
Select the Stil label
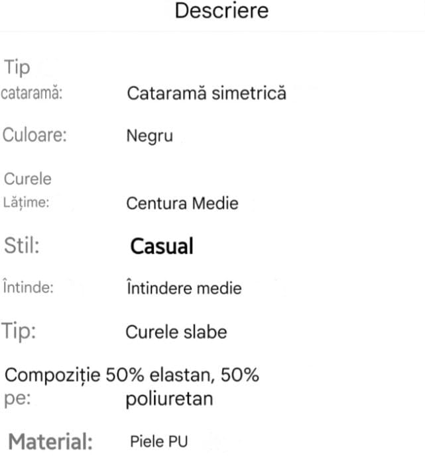[22, 246]
